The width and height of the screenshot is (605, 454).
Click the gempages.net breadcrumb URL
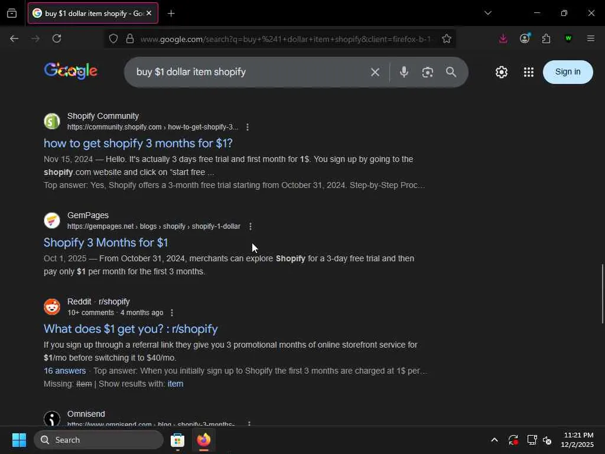pyautogui.click(x=154, y=226)
